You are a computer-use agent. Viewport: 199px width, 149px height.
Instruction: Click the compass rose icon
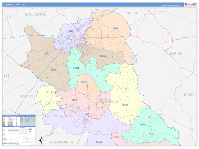coord(41,140)
